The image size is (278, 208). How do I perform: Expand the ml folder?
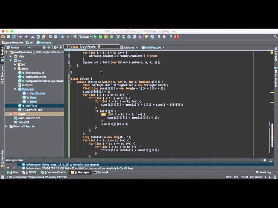(15, 65)
